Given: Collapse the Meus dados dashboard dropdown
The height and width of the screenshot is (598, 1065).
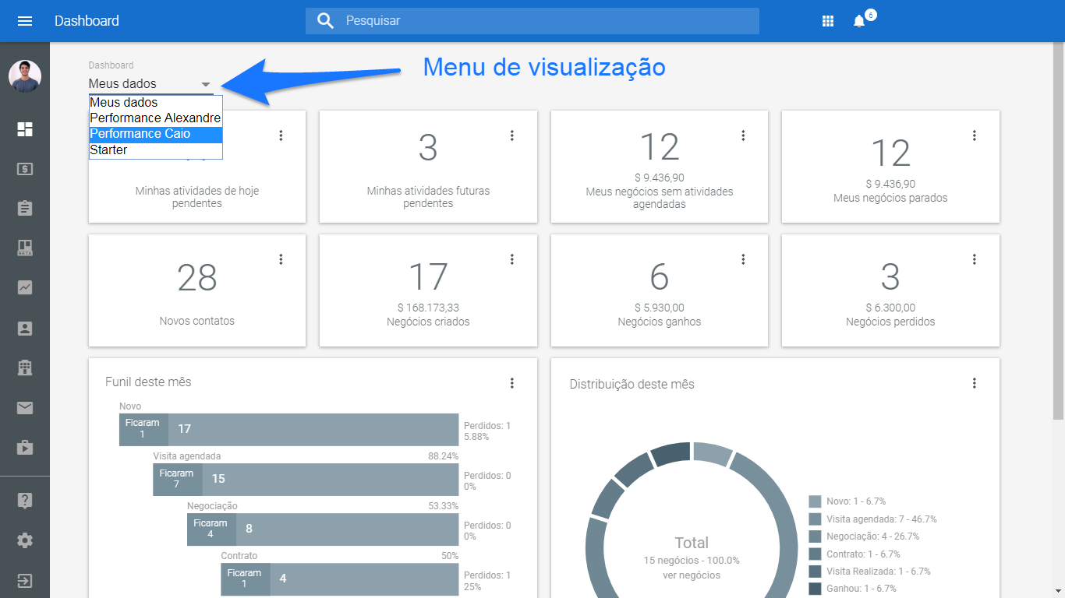Looking at the screenshot, I should tap(150, 83).
